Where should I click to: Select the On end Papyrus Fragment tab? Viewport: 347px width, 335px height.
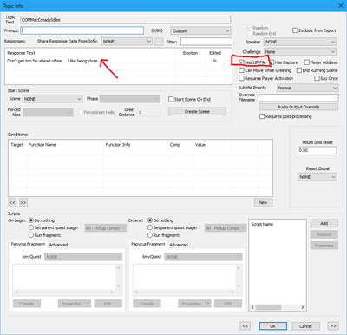[x=147, y=244]
